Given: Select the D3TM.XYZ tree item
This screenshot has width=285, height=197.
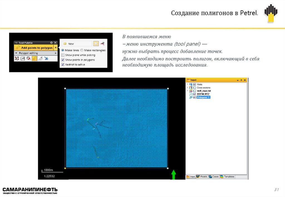Looking at the screenshot, I should (203, 94).
